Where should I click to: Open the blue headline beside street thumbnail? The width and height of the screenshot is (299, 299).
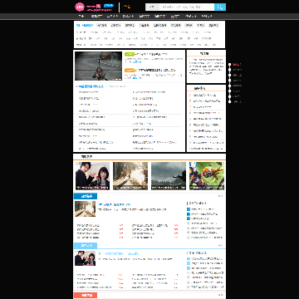pyautogui.click(x=115, y=204)
